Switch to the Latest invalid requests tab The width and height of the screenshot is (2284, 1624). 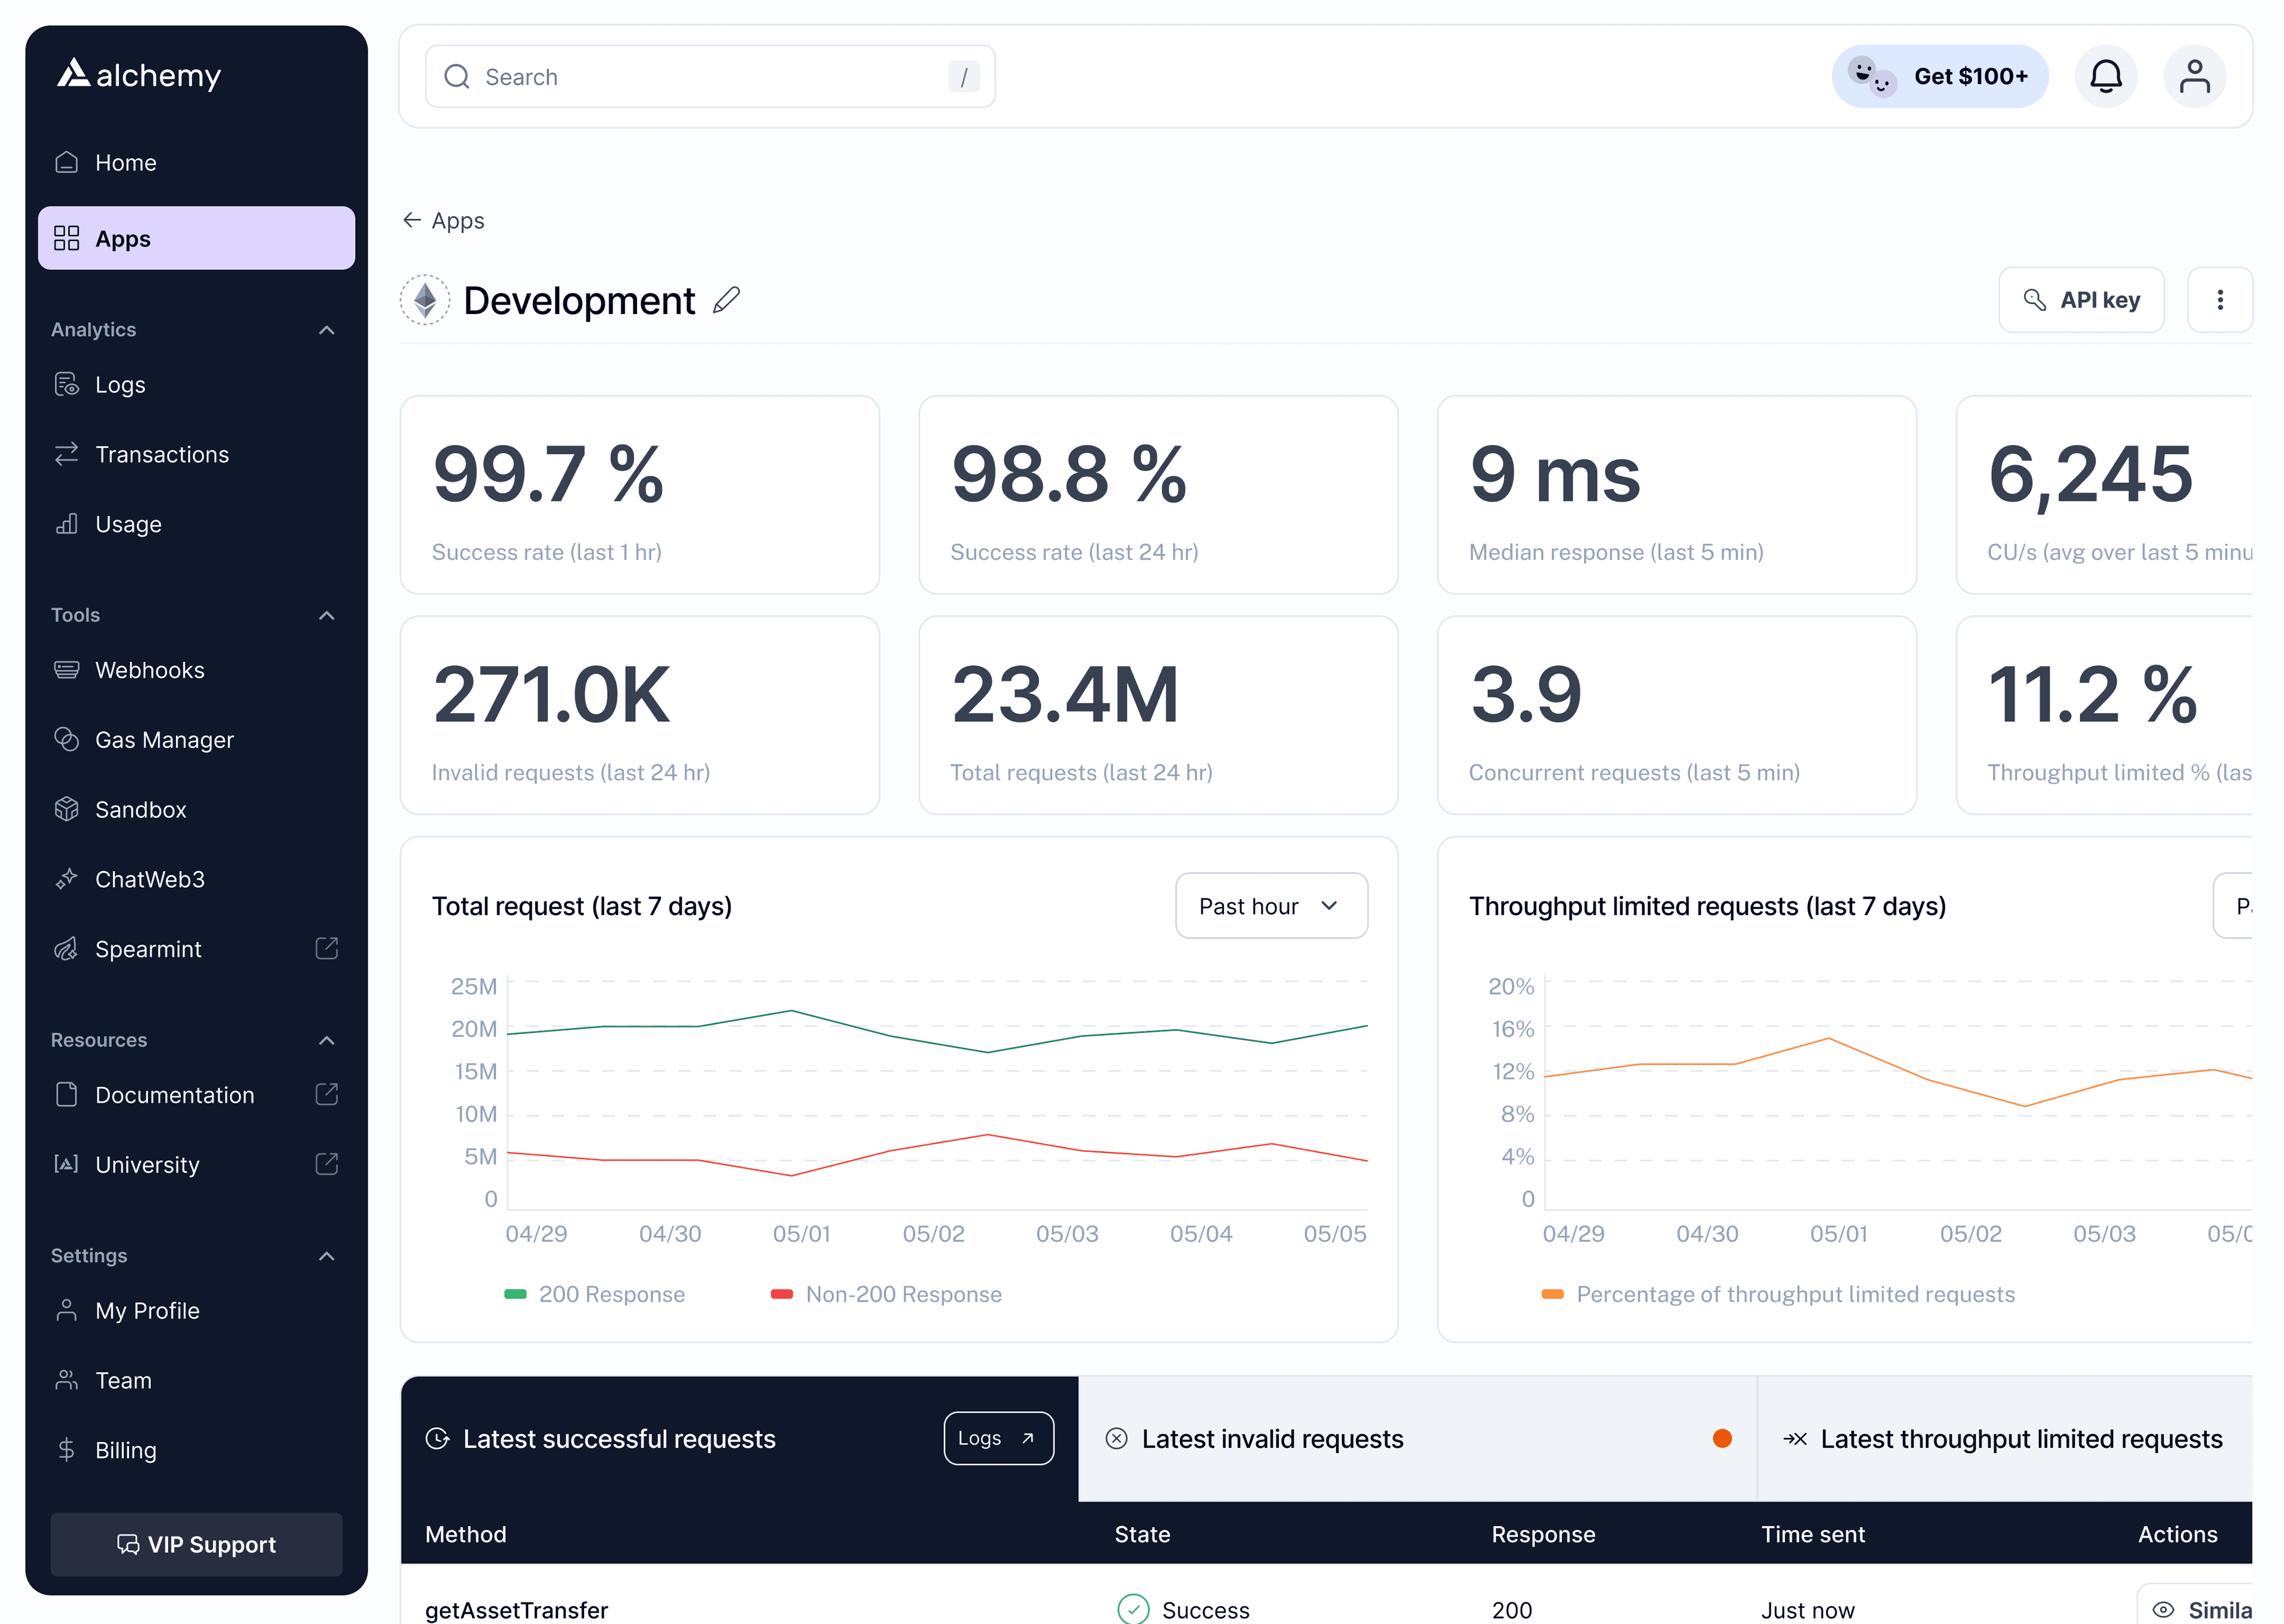coord(1272,1439)
